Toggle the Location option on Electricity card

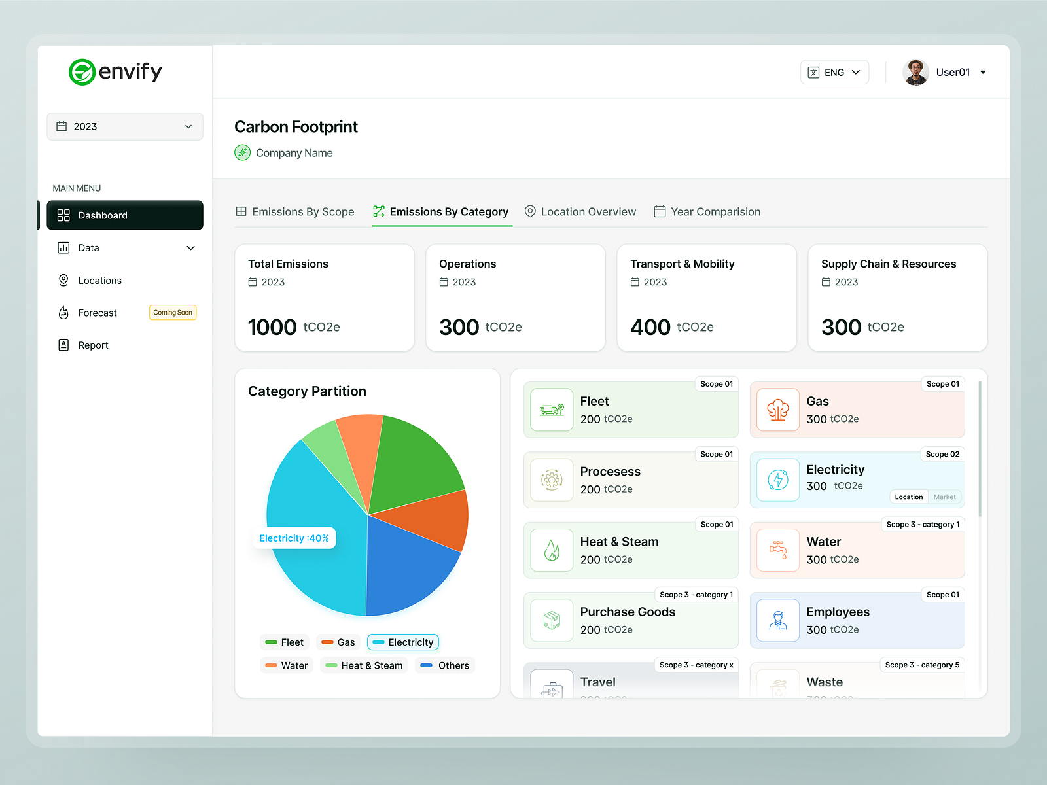908,497
